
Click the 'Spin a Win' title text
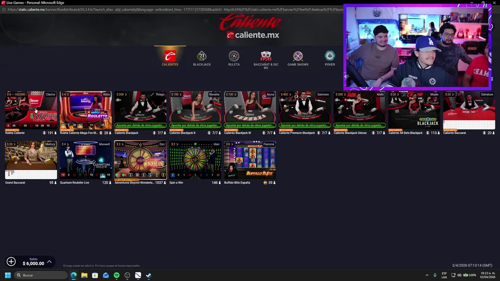pyautogui.click(x=176, y=183)
